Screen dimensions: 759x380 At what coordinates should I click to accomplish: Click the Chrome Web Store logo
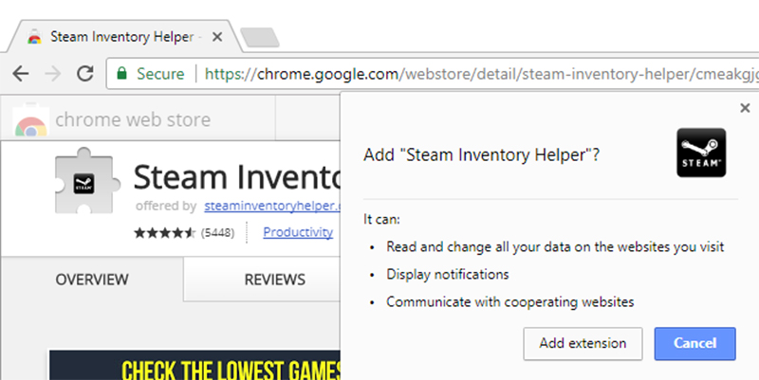[31, 121]
